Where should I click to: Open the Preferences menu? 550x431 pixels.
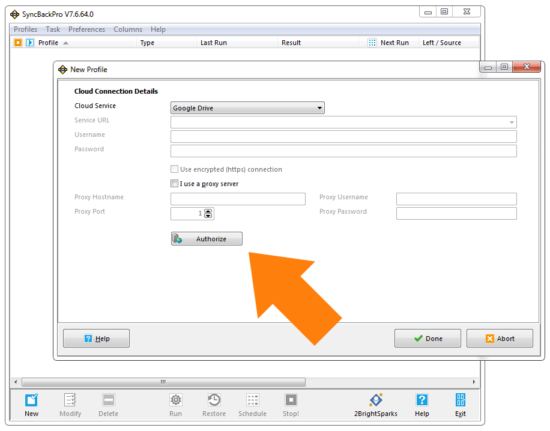(x=86, y=29)
